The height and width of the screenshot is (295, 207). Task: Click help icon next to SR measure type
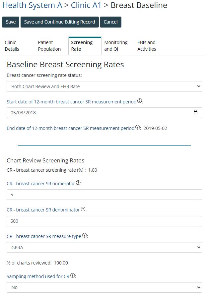85,236
